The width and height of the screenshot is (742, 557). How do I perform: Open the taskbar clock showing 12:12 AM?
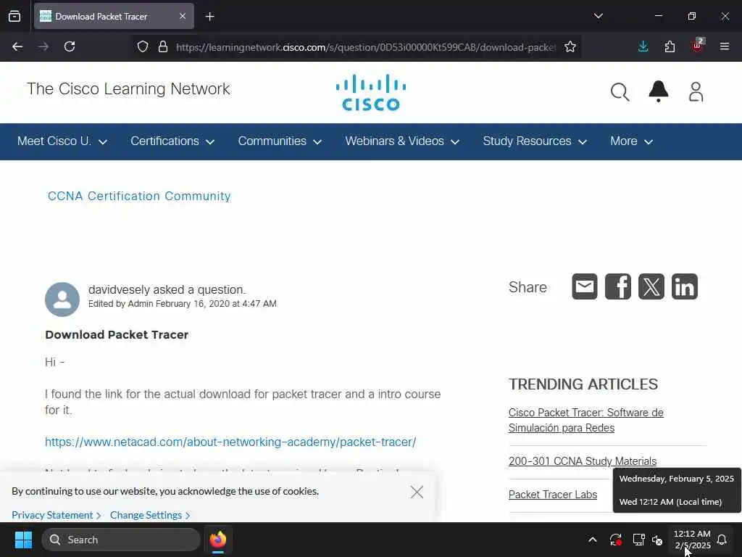[692, 540]
